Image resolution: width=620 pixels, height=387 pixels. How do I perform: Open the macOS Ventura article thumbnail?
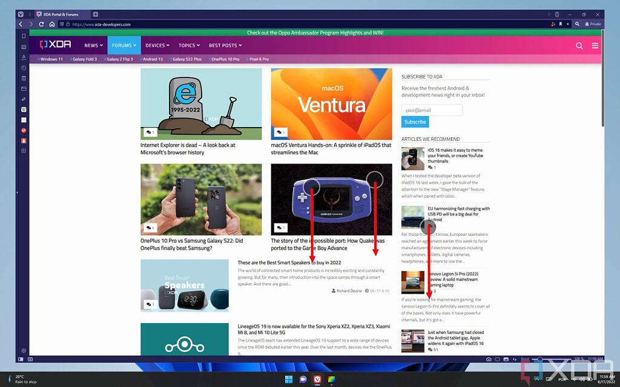tap(331, 104)
